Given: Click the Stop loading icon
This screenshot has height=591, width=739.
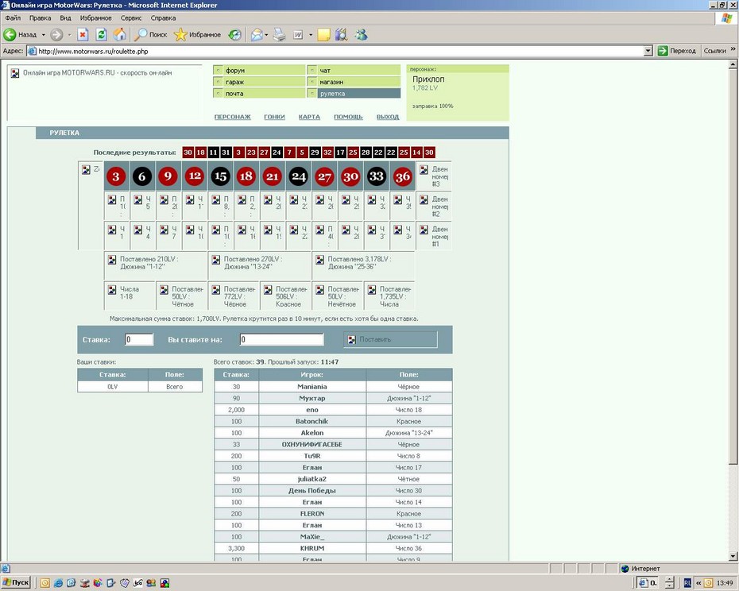Looking at the screenshot, I should coord(83,34).
